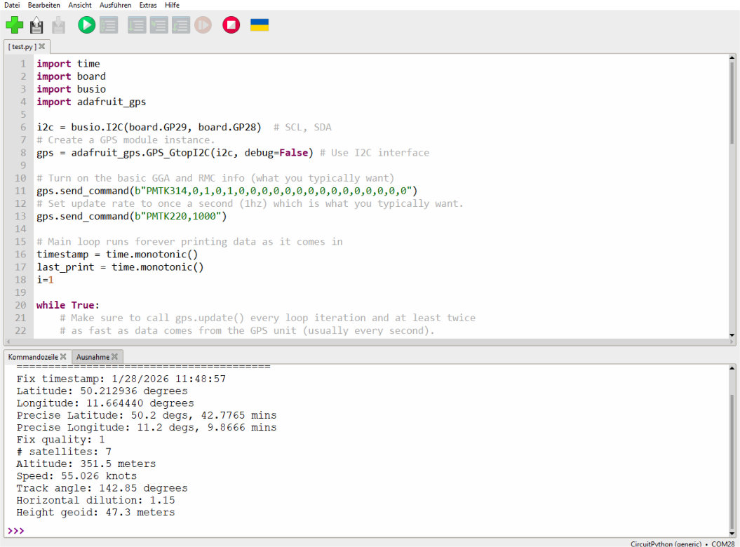Close the Kommandozeile panel tab
The image size is (740, 547).
[63, 357]
